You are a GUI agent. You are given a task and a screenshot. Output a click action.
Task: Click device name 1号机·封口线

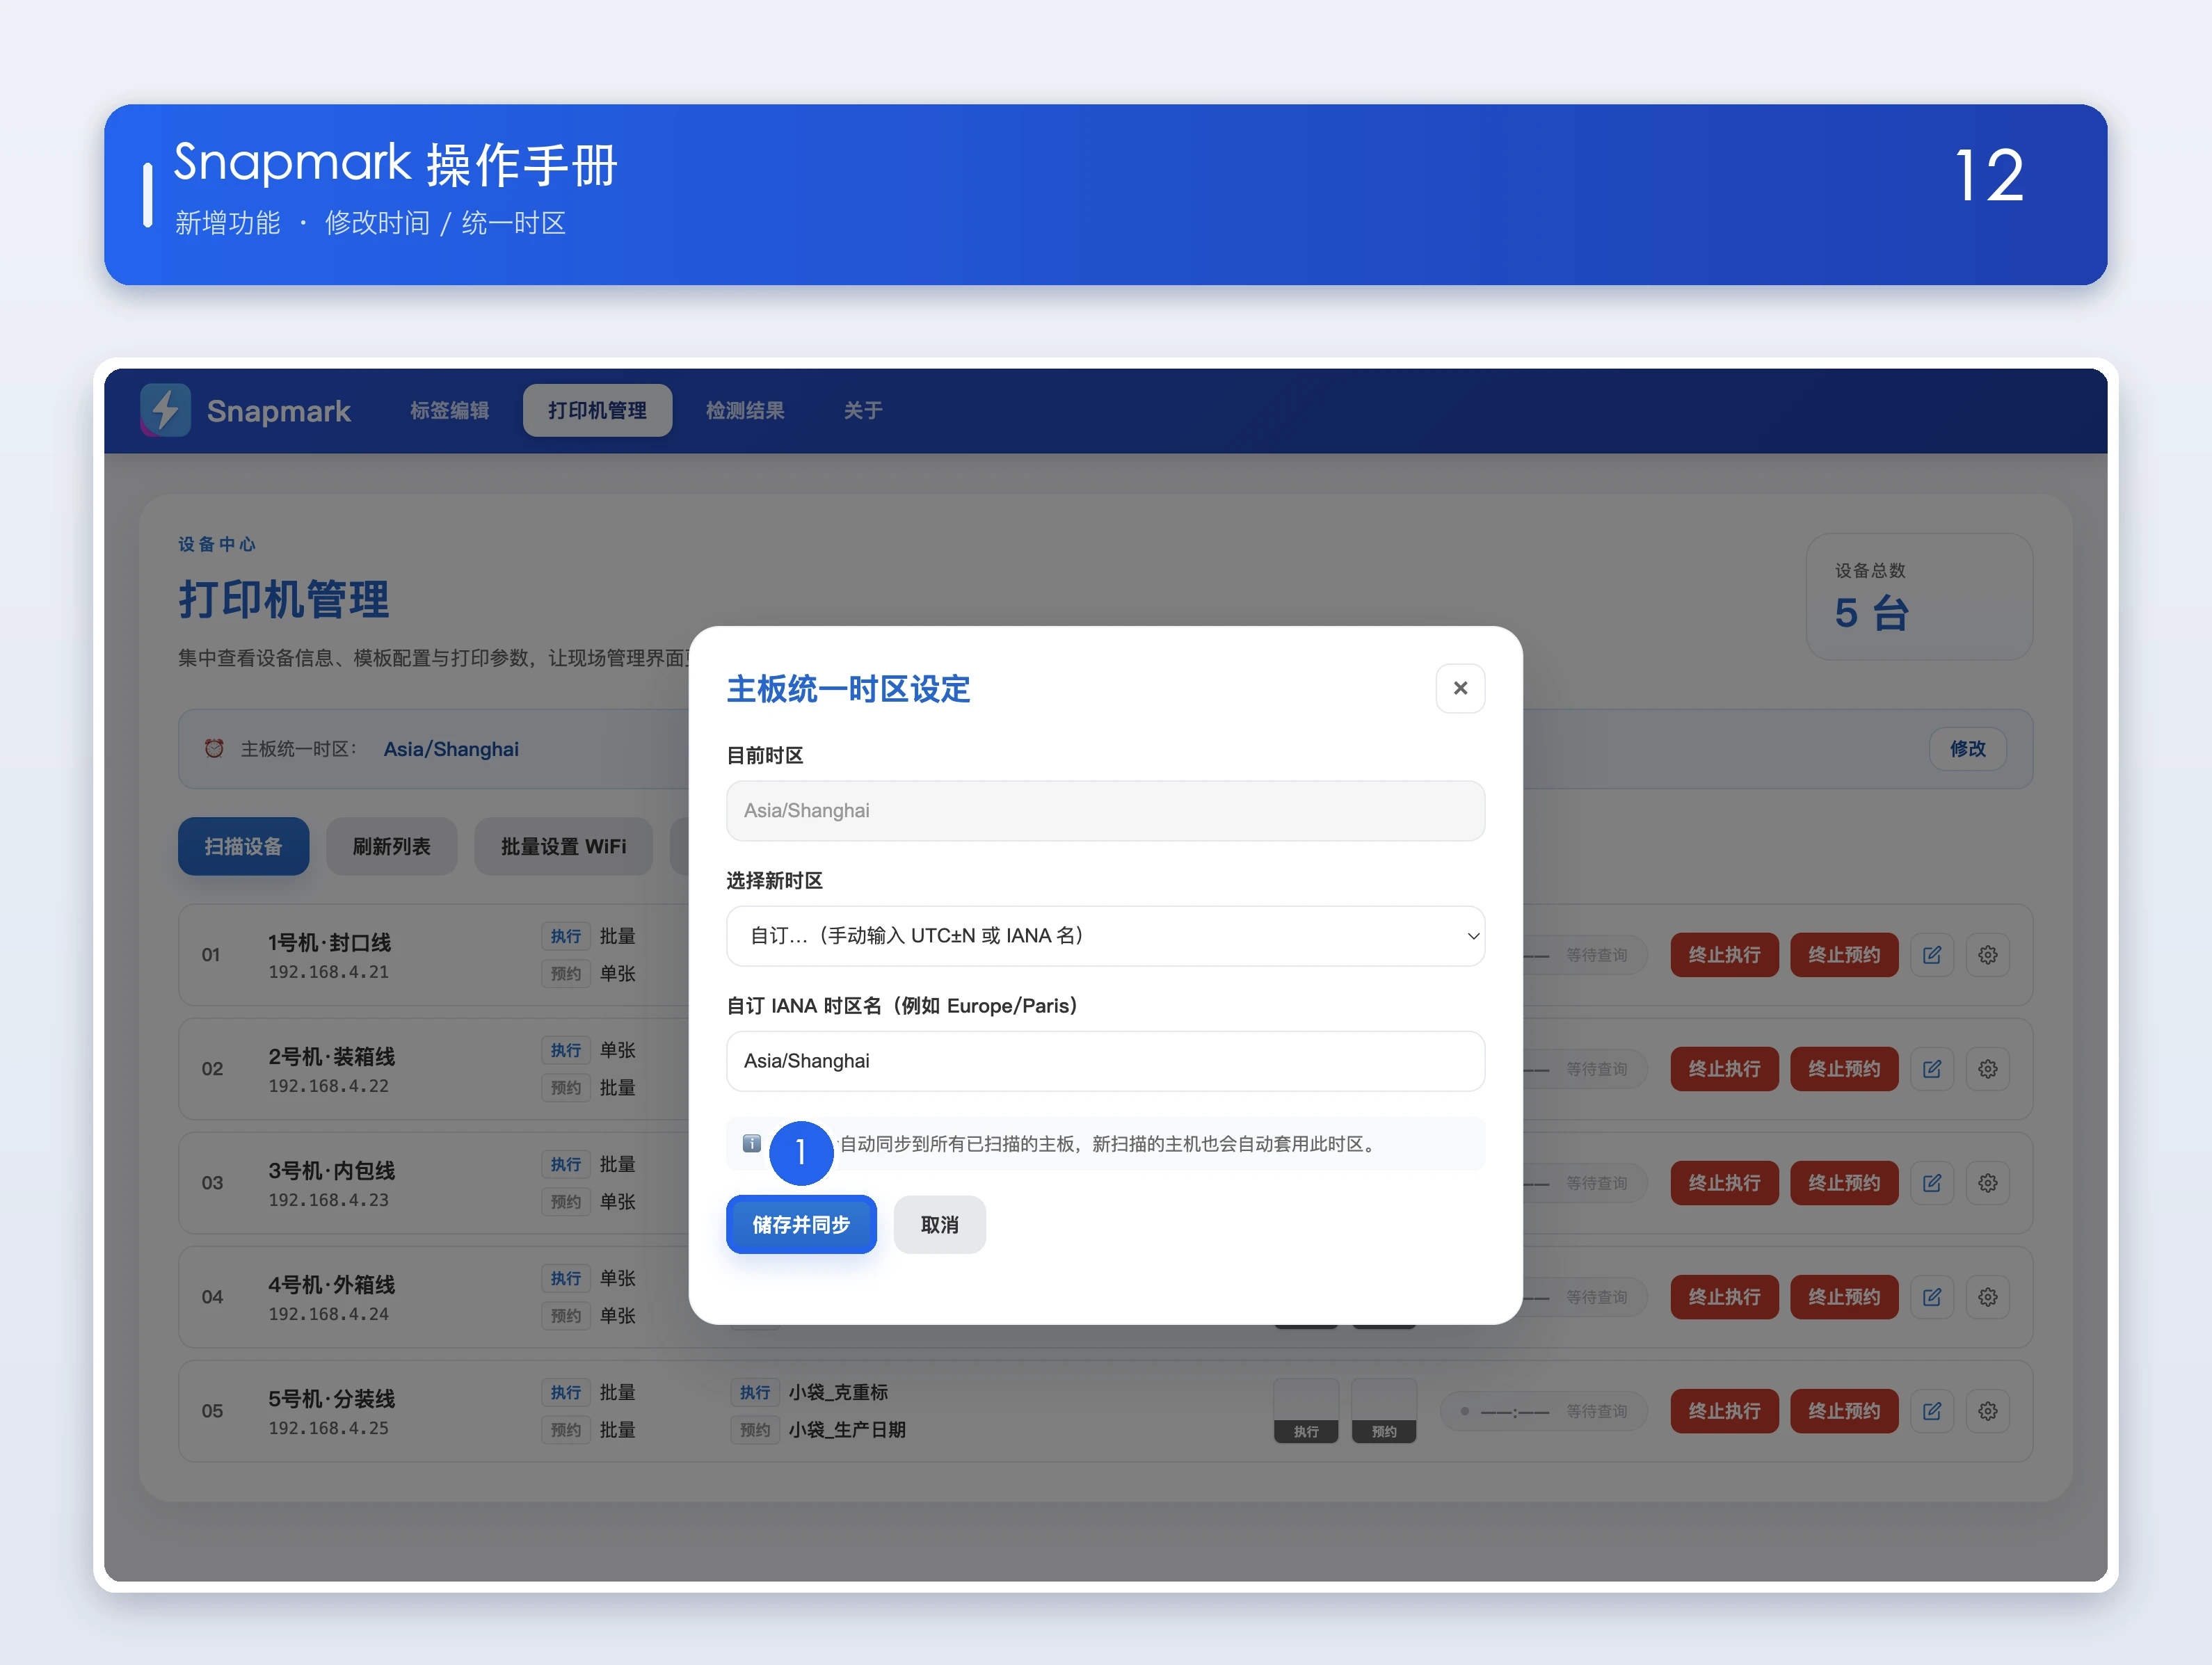click(x=329, y=942)
